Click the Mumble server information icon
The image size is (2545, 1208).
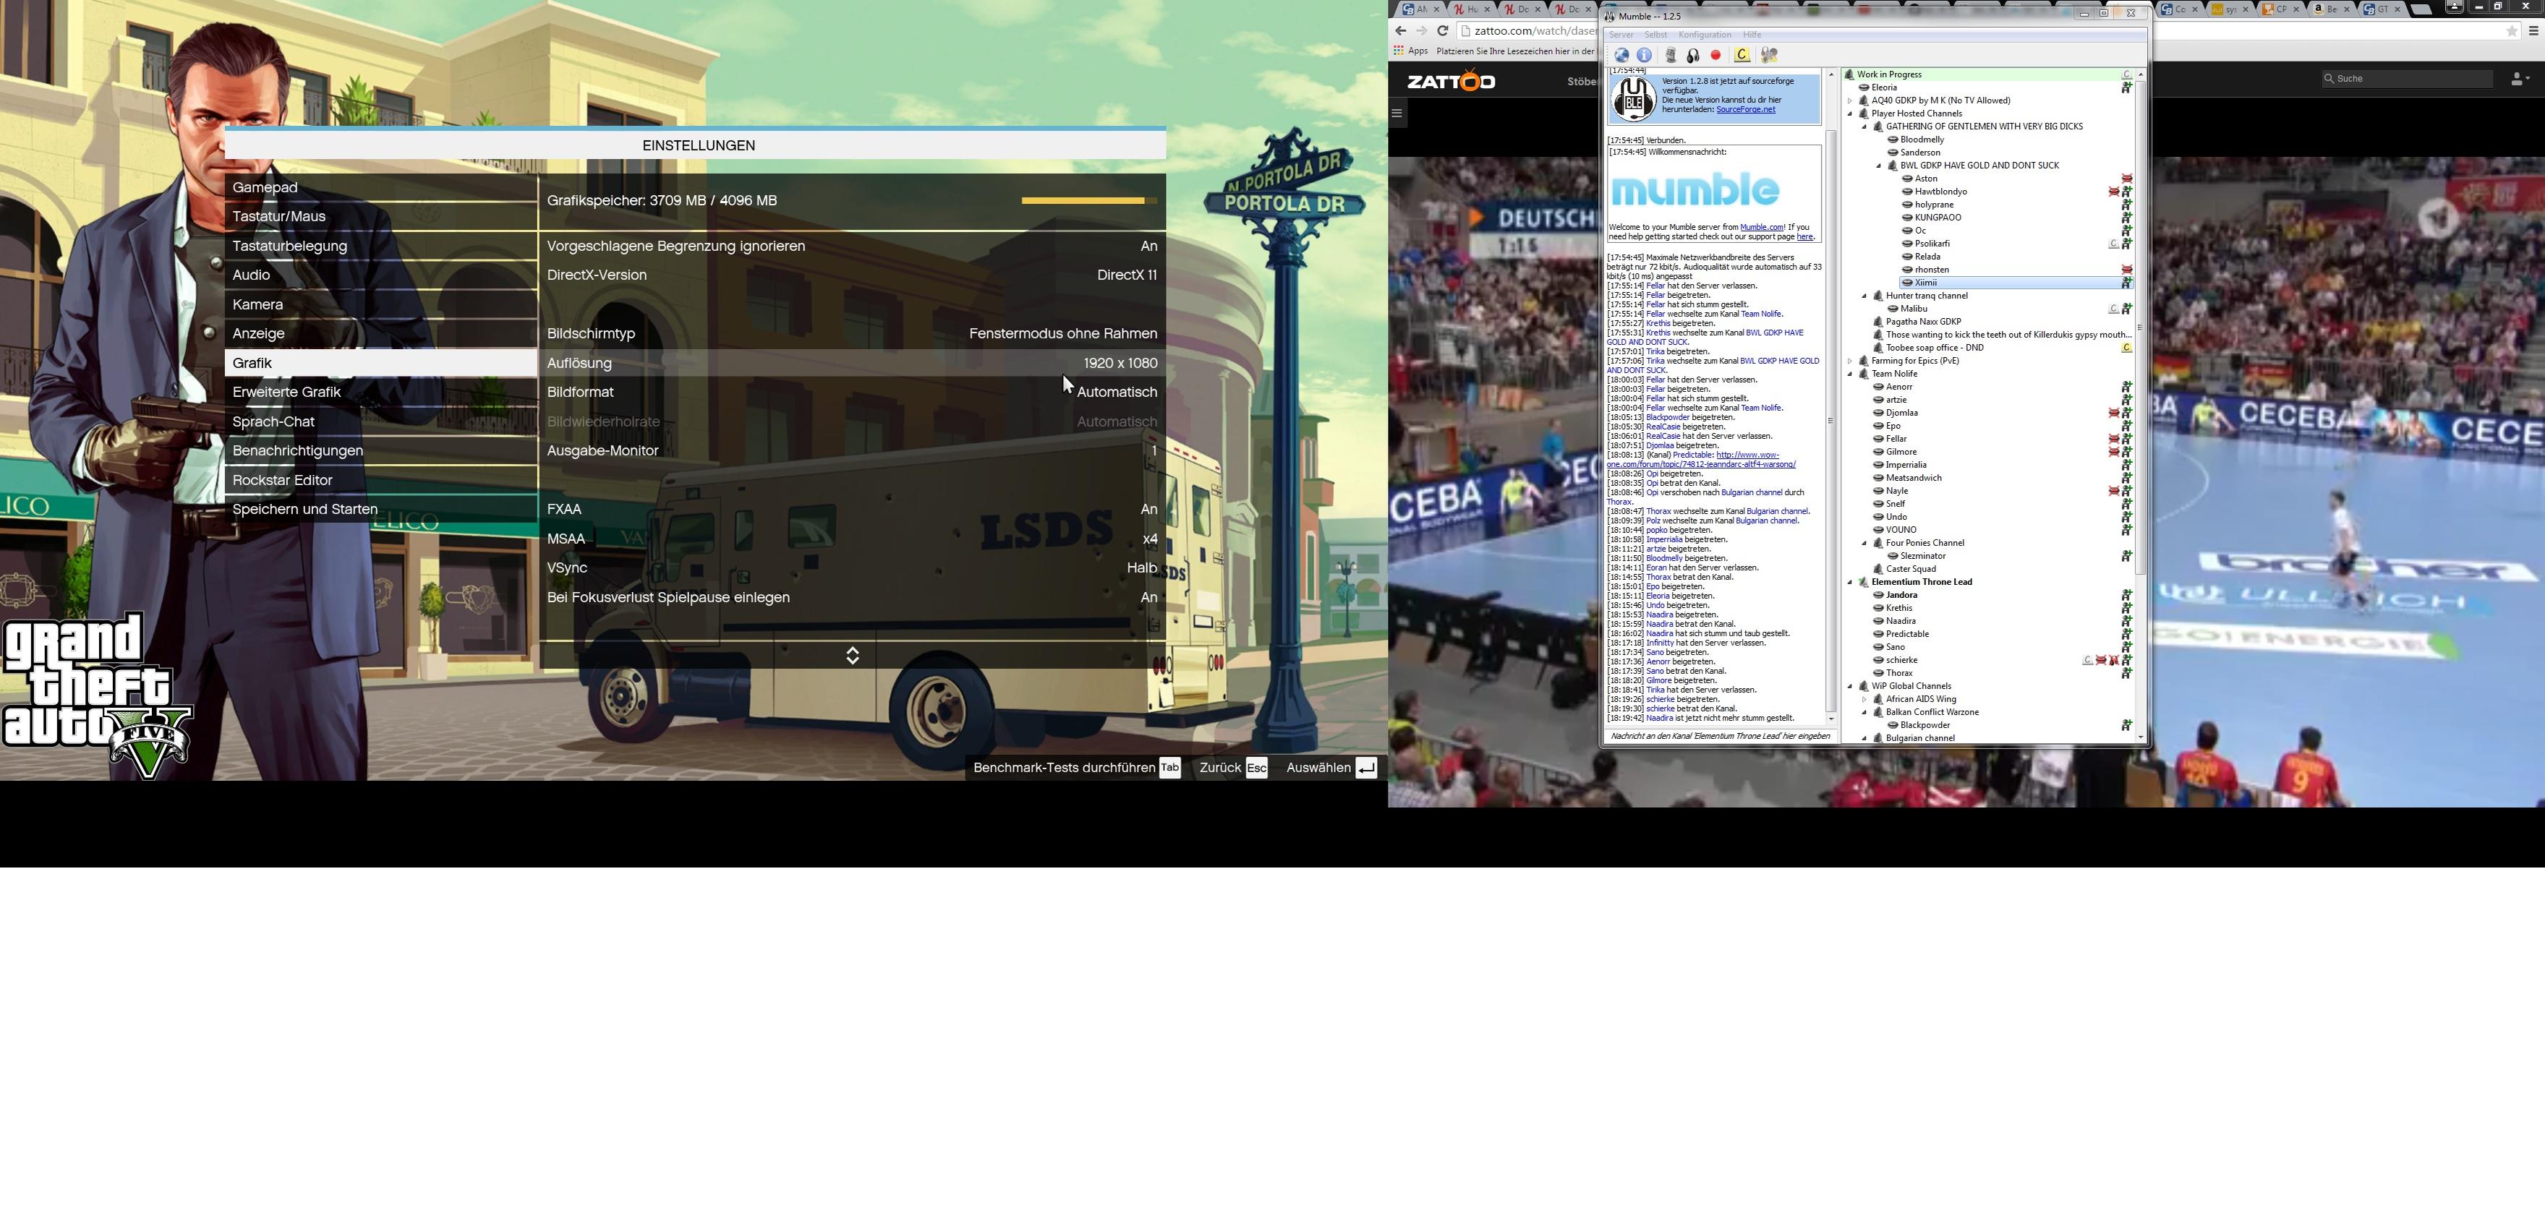pos(1644,56)
